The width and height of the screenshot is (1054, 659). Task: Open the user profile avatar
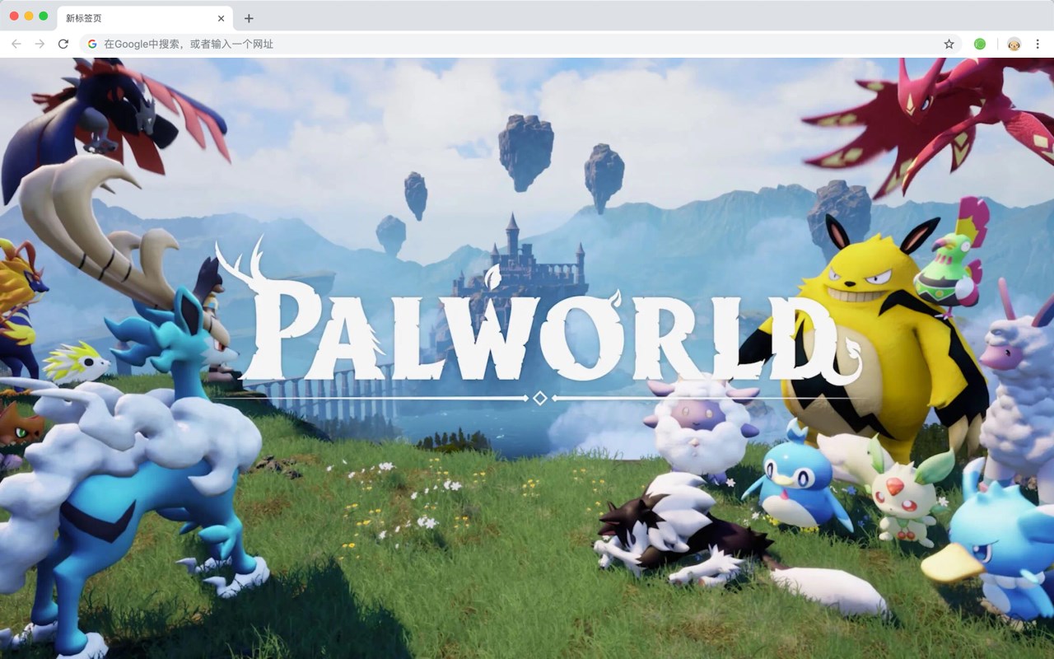1014,44
